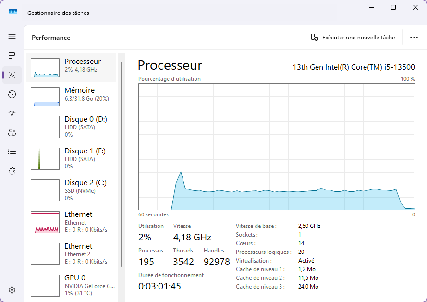
Task: Open Task Manager settings gear
Action: (x=12, y=290)
